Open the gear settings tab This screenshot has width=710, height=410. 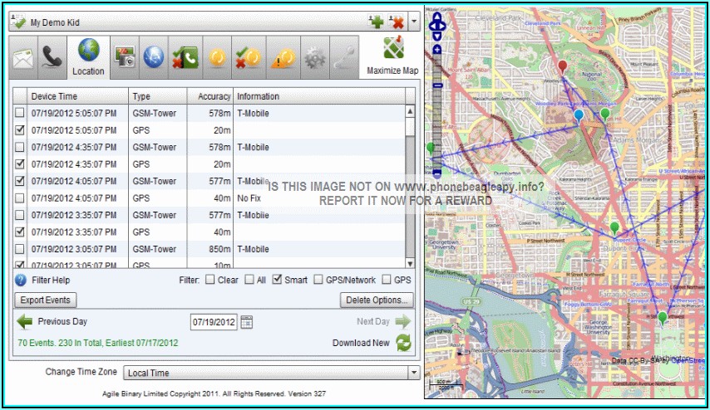[x=313, y=56]
